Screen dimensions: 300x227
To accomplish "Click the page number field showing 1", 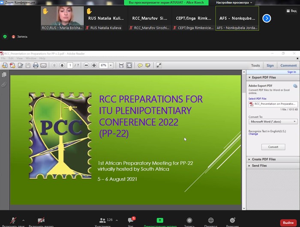I will 70,66.
